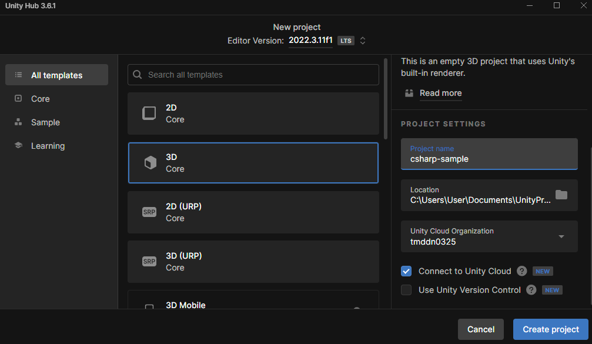Click NEW badge next to Version Control
This screenshot has height=344, width=592.
[x=552, y=290]
